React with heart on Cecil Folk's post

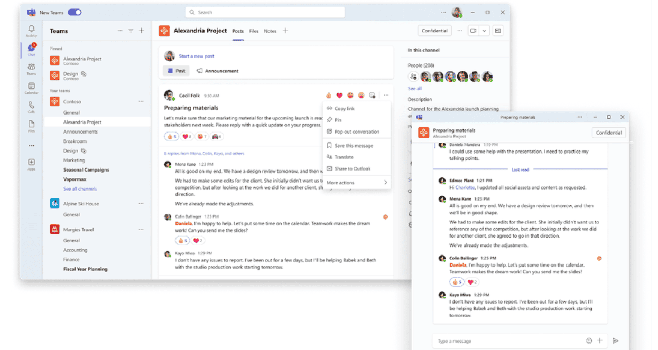[339, 96]
